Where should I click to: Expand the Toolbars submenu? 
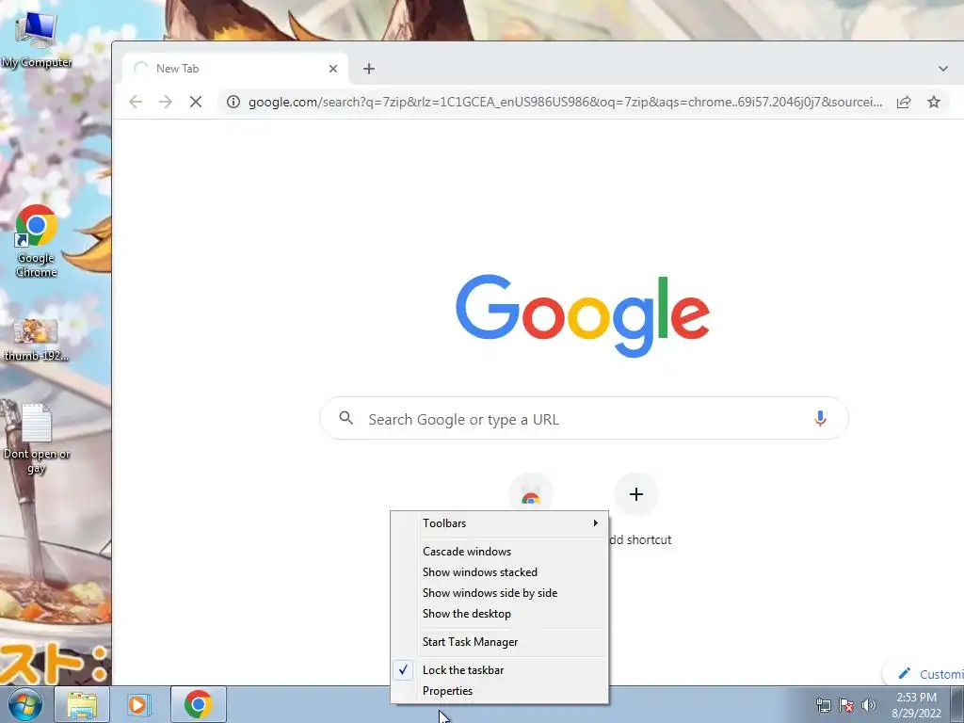499,523
